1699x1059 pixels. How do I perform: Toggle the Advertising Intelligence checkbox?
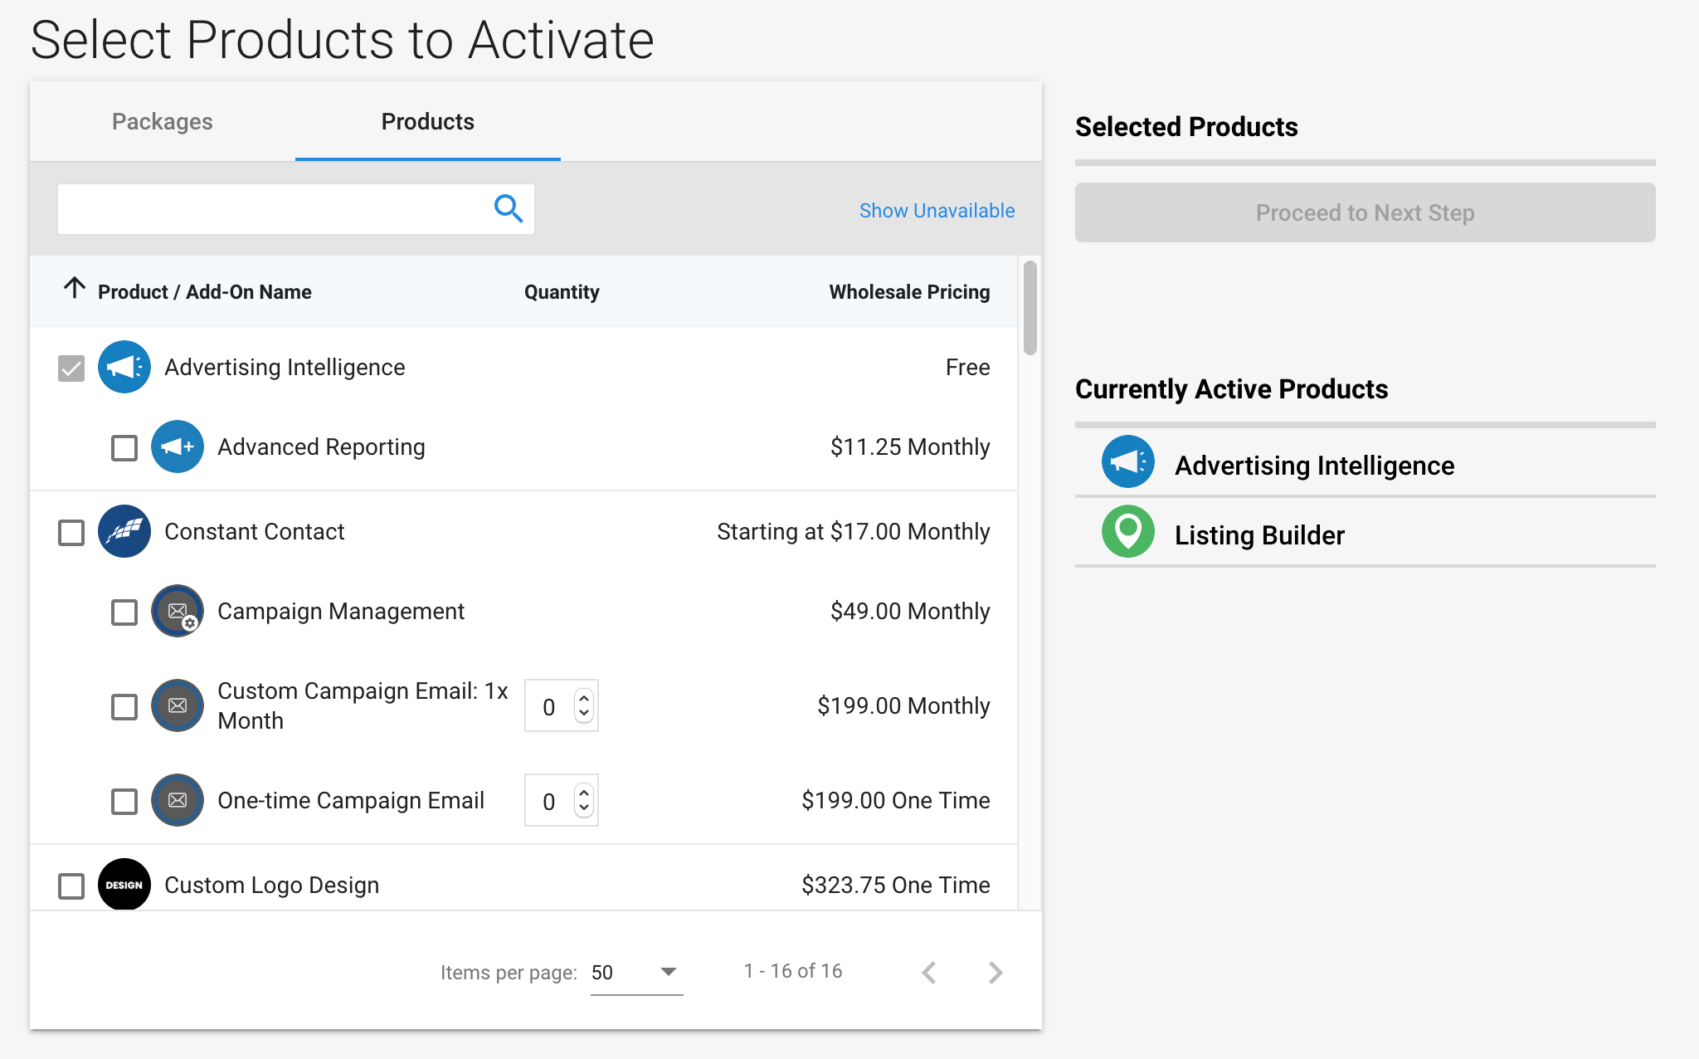point(71,368)
